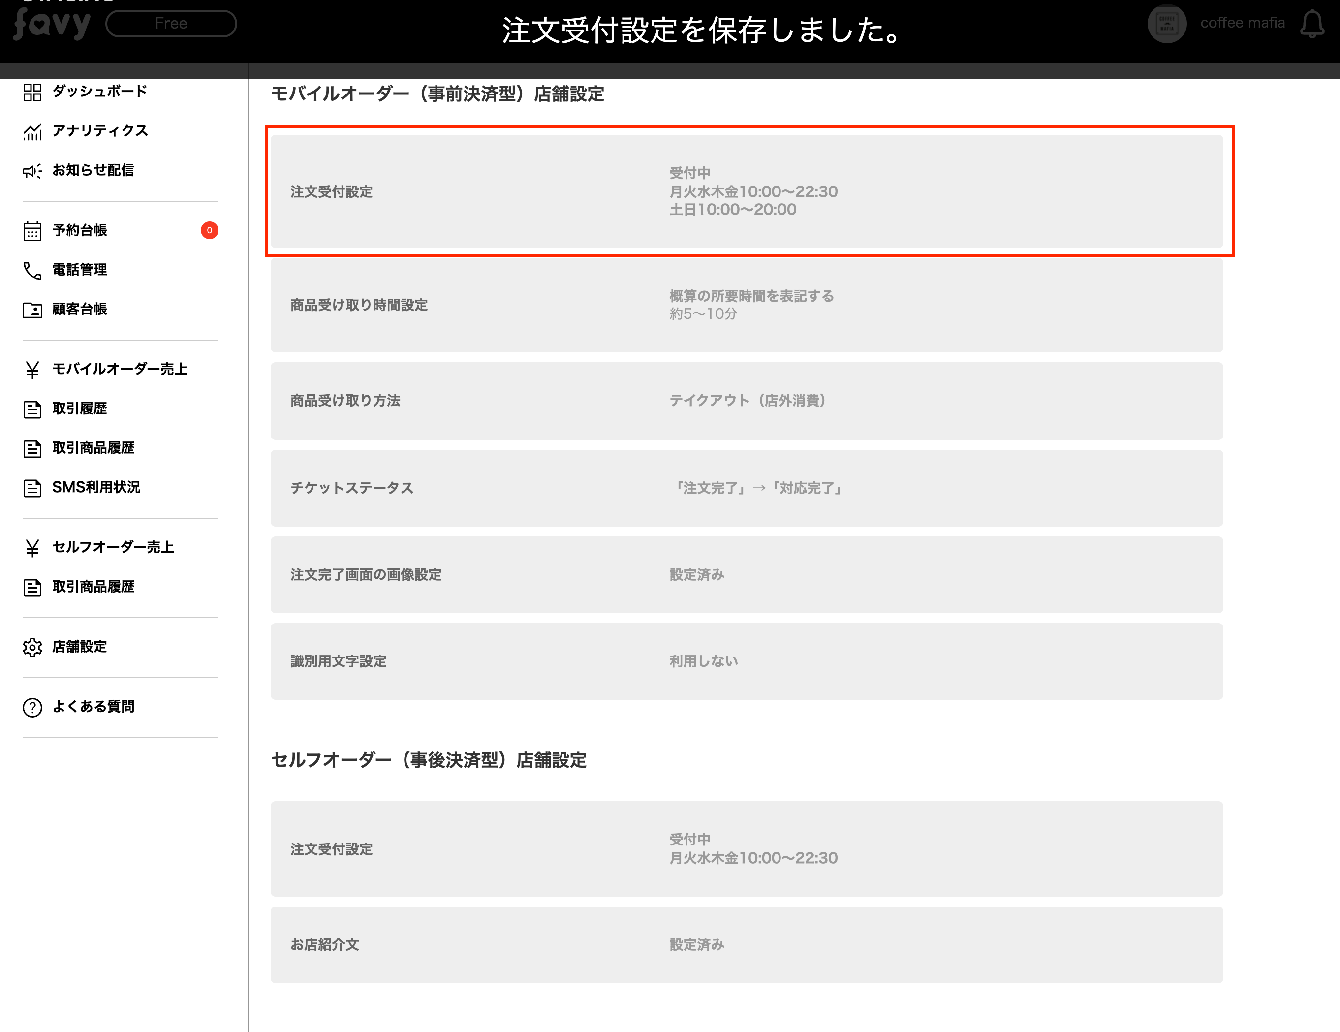Click the question mark よくある質問 icon
1340x1032 pixels.
tap(32, 707)
